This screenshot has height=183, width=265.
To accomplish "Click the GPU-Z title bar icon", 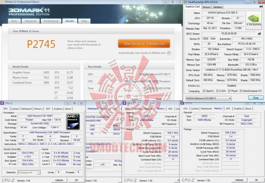I will [185, 2].
